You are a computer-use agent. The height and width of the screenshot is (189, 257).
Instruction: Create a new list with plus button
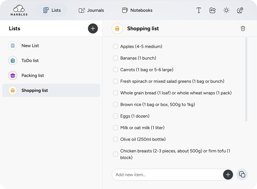93,28
